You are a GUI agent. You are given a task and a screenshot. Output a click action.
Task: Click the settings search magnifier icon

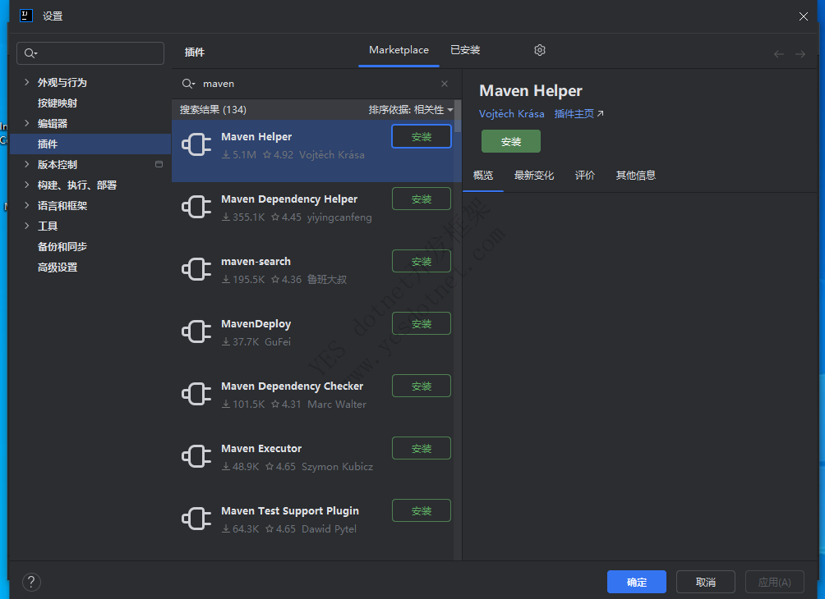point(30,53)
